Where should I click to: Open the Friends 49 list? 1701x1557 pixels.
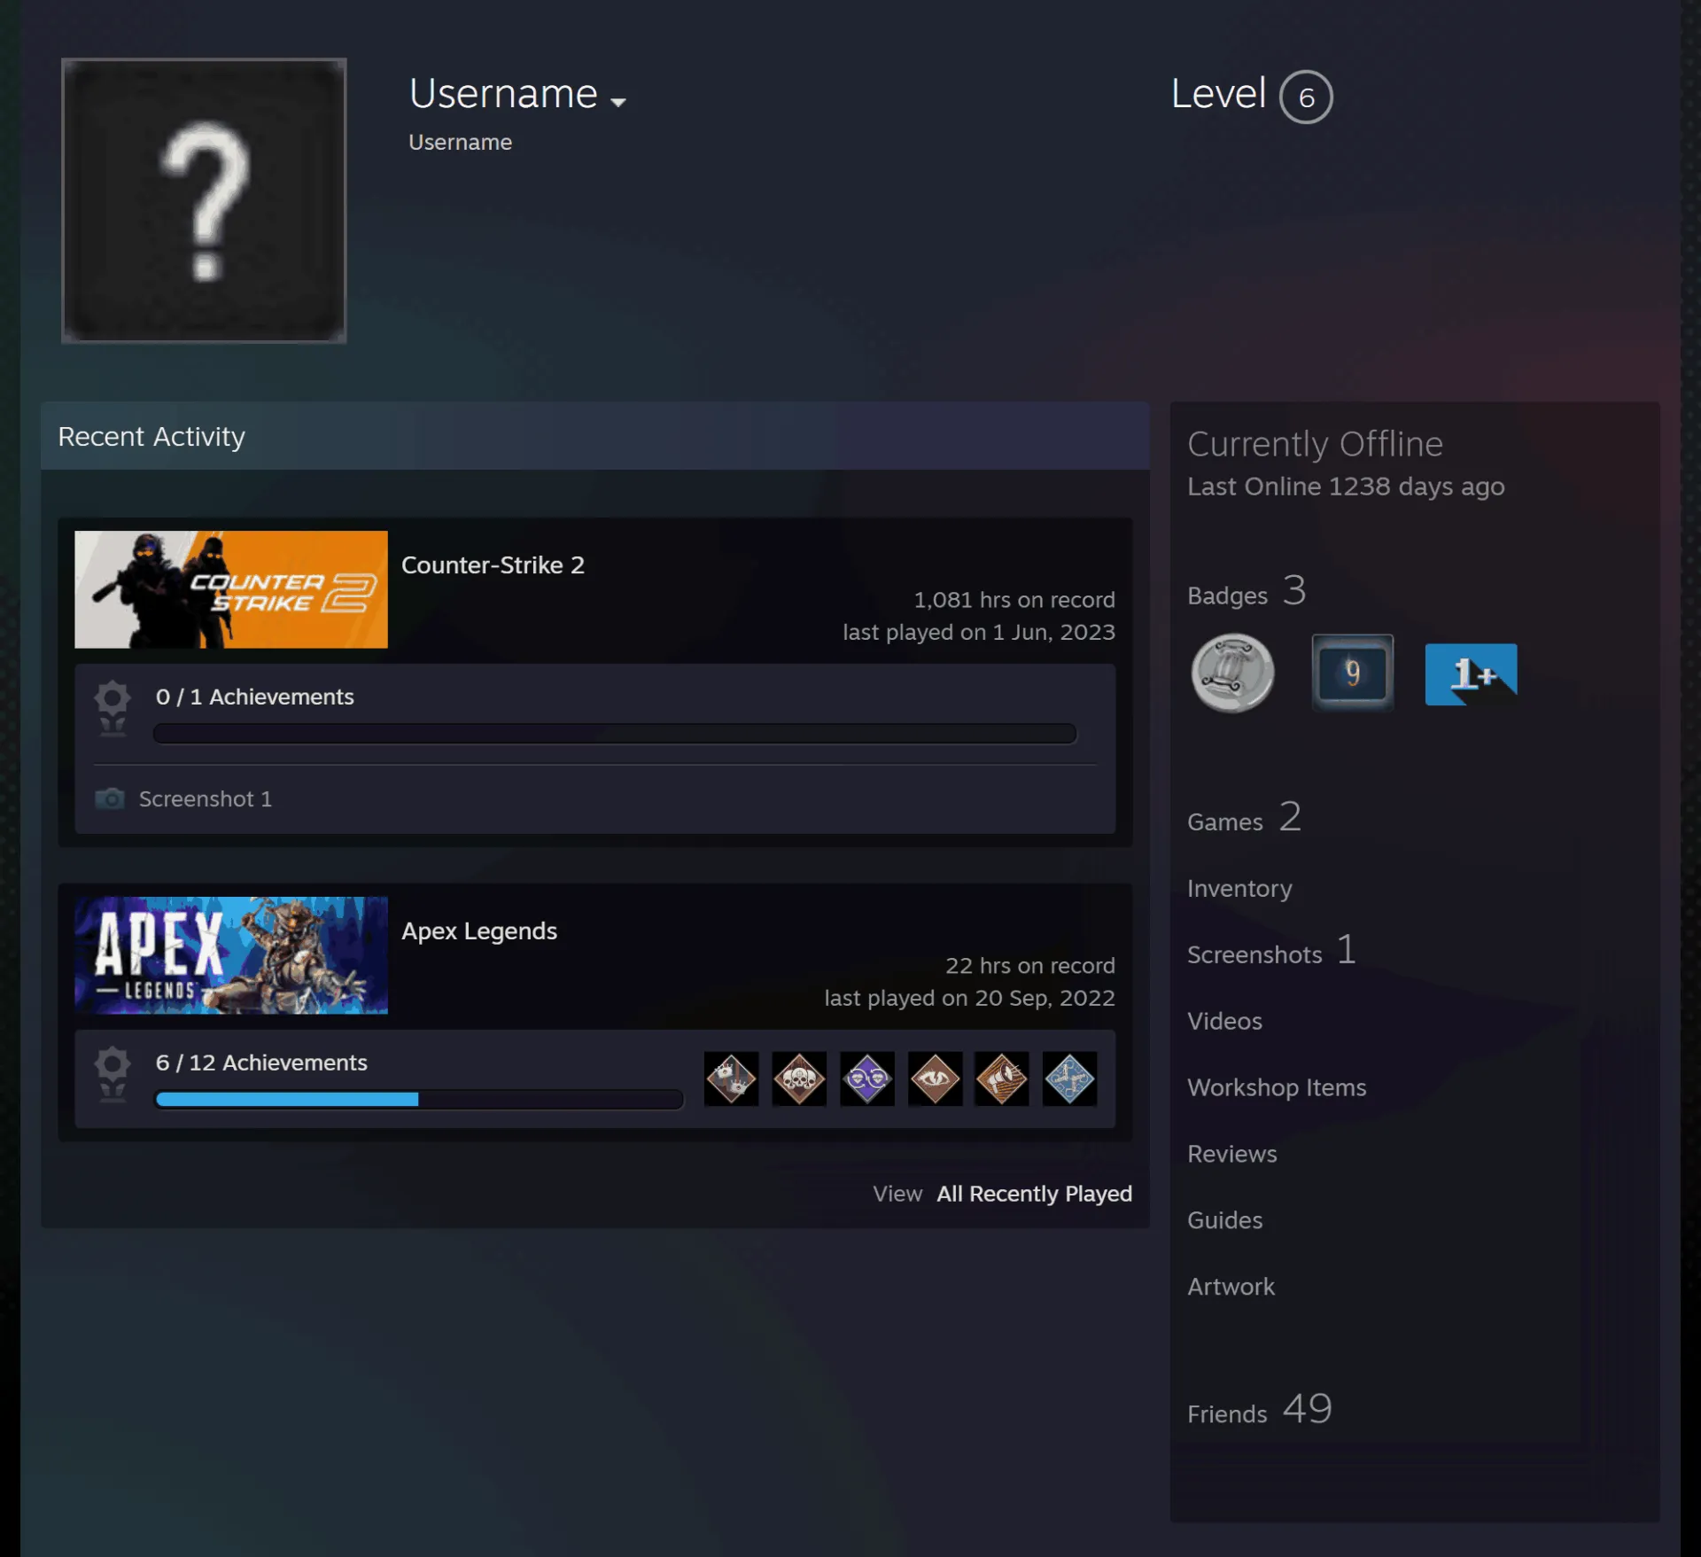1259,1409
